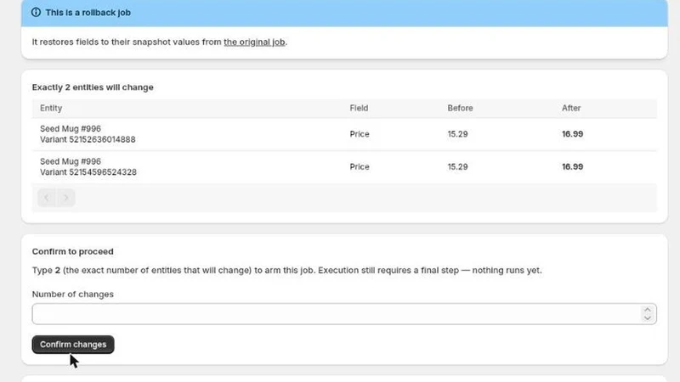This screenshot has width=680, height=382.
Task: Click the Confirm changes button
Action: [x=73, y=345]
